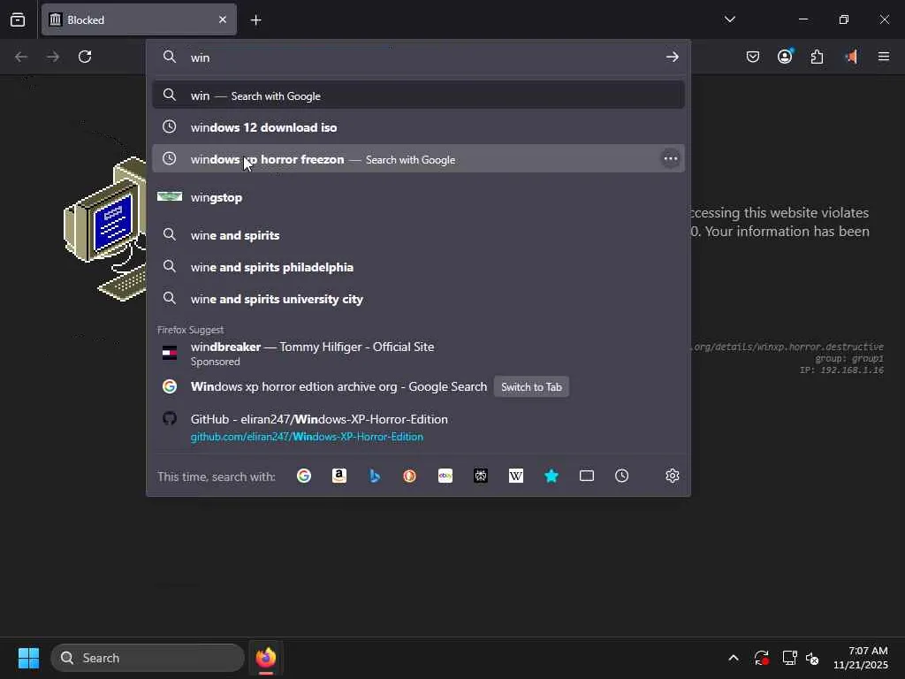Image resolution: width=905 pixels, height=679 pixels.
Task: Search open tabs with the tab icon
Action: point(587,476)
